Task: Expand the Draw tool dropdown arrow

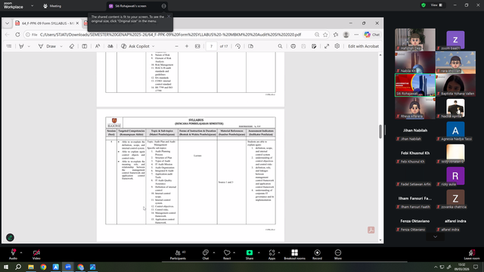Action: click(61, 46)
